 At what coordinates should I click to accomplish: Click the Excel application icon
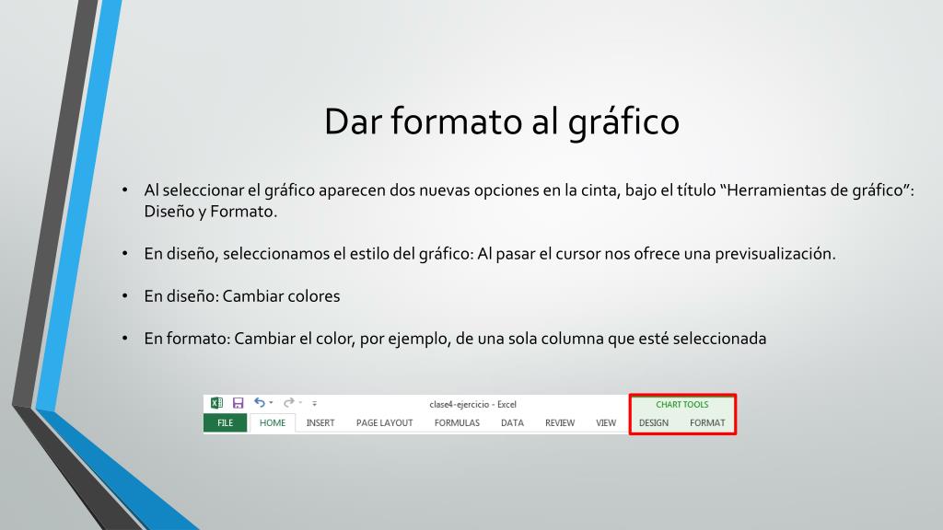tap(217, 403)
